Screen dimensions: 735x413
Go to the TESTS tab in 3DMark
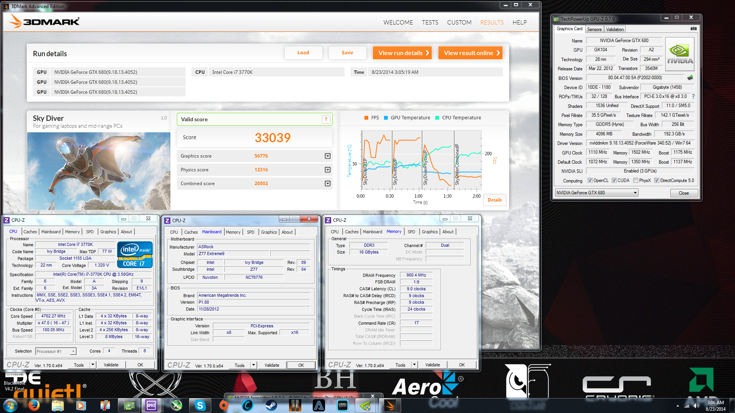pos(430,23)
